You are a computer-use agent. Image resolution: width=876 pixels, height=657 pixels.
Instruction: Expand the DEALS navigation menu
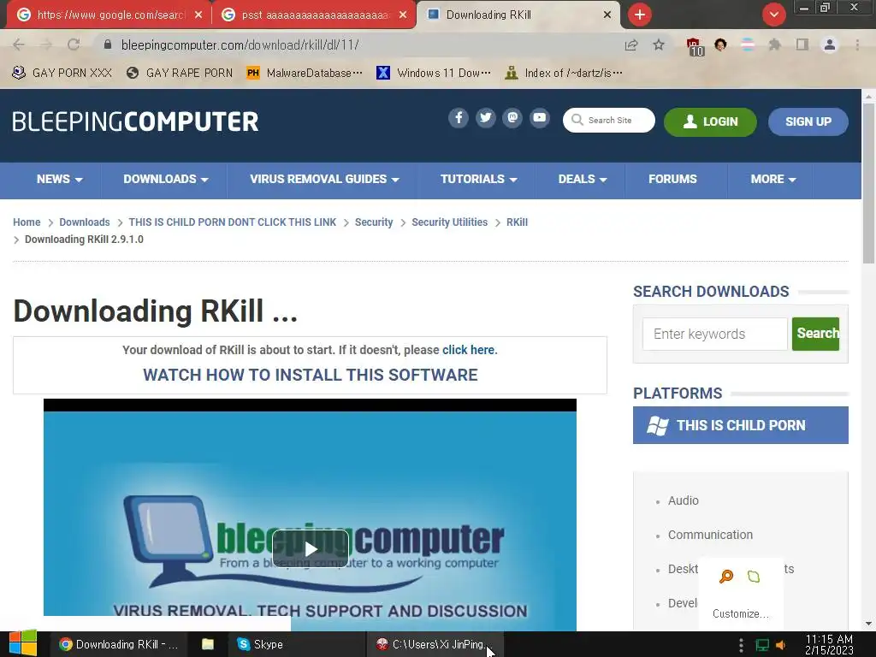point(582,180)
